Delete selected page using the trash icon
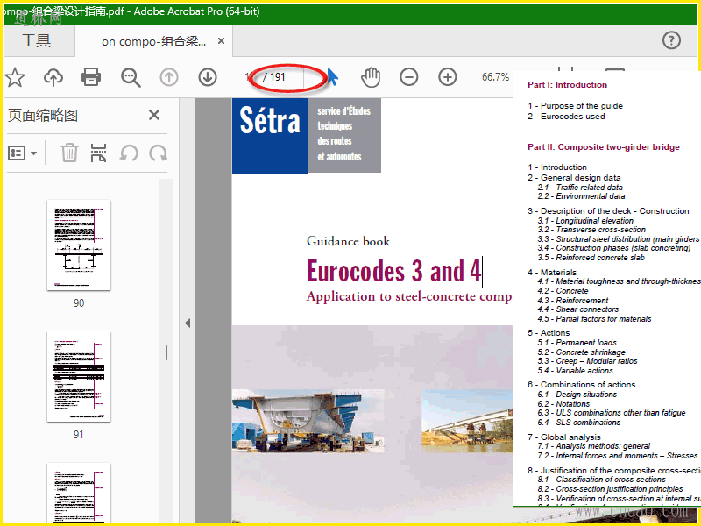Image resolution: width=701 pixels, height=526 pixels. (x=69, y=153)
